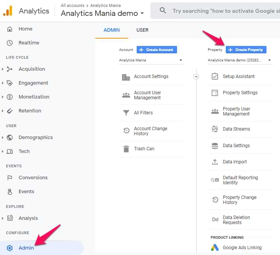Select the ADMIN tab

[112, 30]
